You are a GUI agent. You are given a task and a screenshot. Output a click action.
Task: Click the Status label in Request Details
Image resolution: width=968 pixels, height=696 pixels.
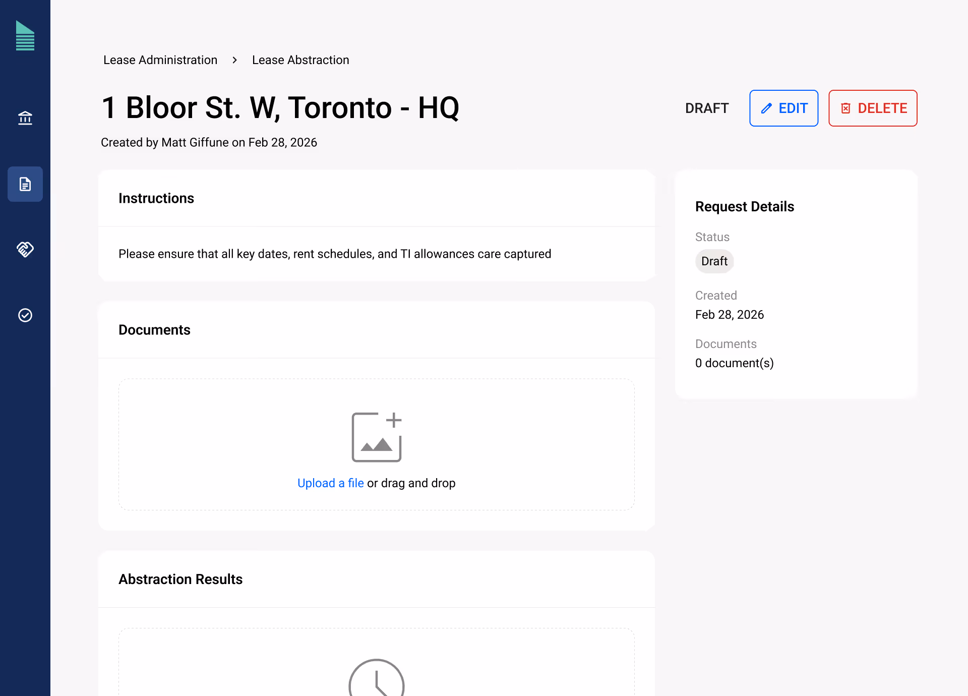[x=712, y=237]
